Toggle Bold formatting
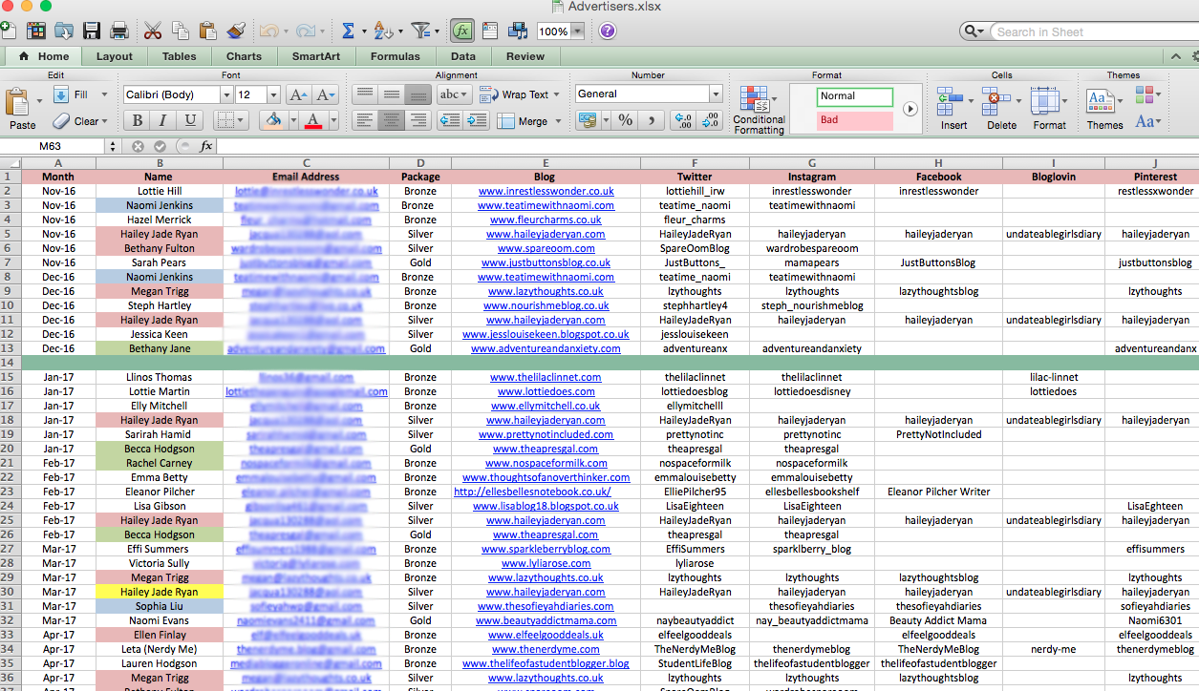The image size is (1199, 691). tap(138, 120)
